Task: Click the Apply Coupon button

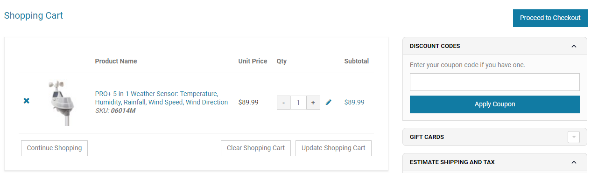Action: point(495,104)
